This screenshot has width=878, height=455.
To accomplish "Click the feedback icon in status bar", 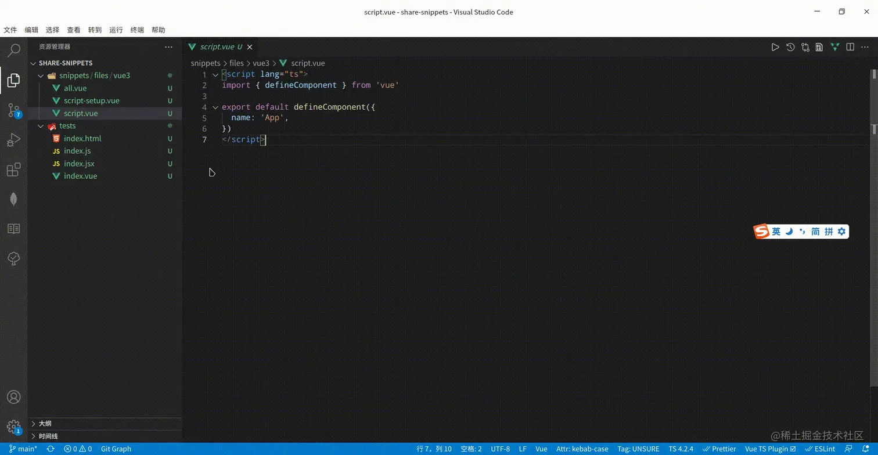I will 849,449.
